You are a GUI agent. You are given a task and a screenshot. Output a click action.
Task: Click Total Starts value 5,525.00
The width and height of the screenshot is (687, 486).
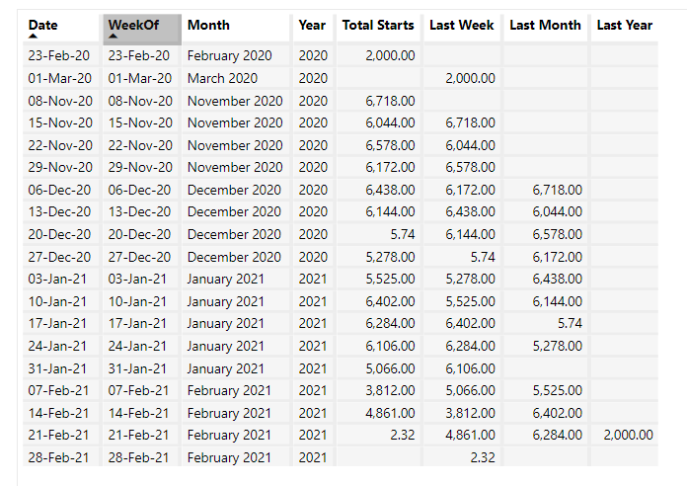coord(390,279)
